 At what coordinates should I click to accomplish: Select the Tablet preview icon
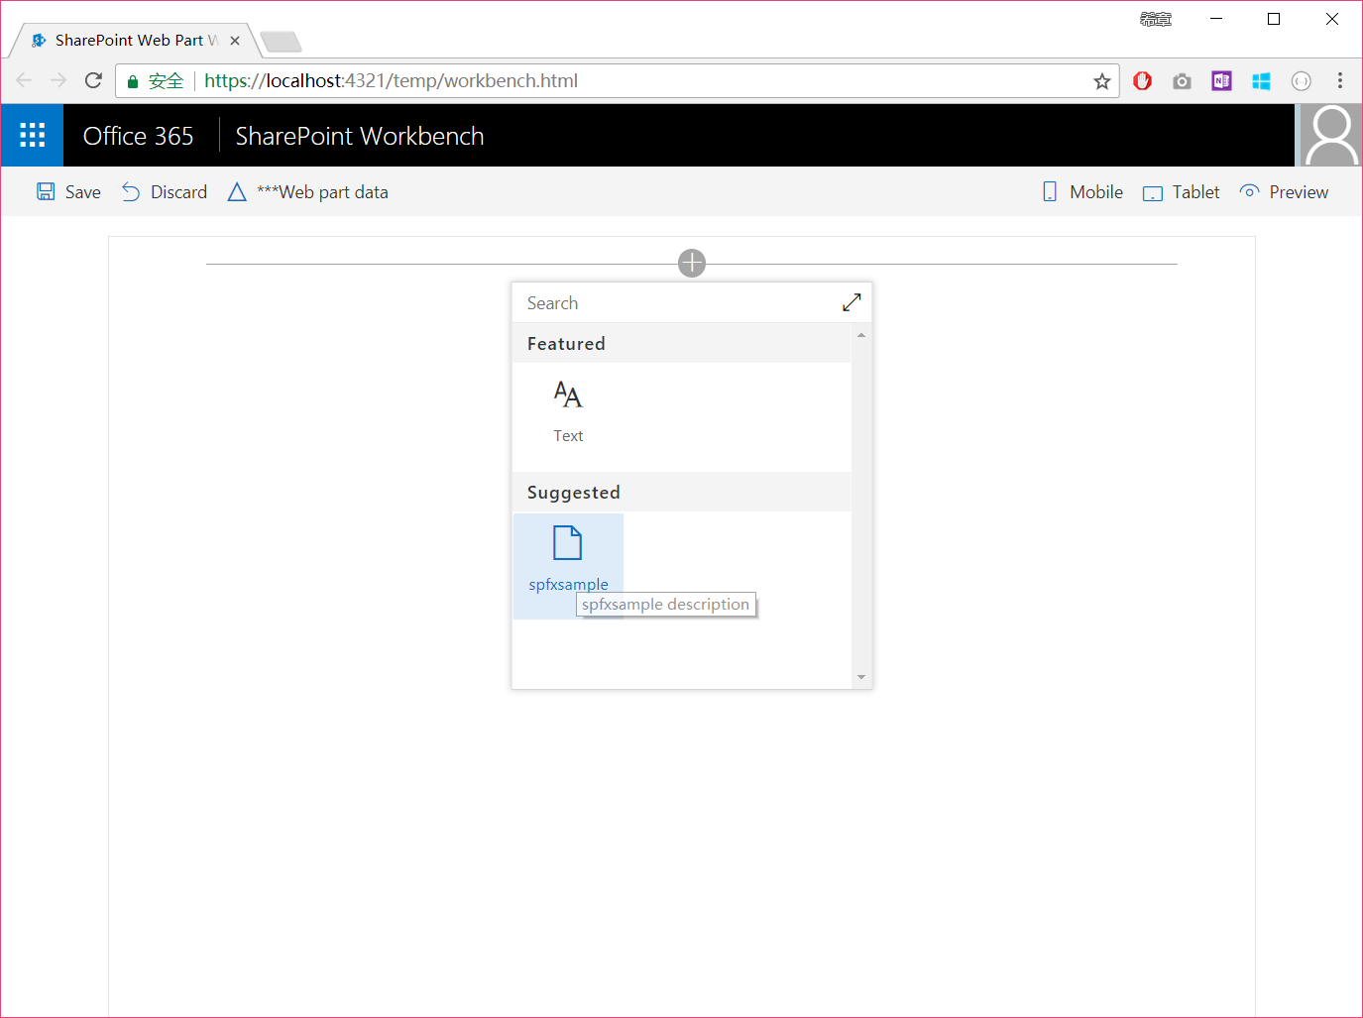tap(1153, 190)
